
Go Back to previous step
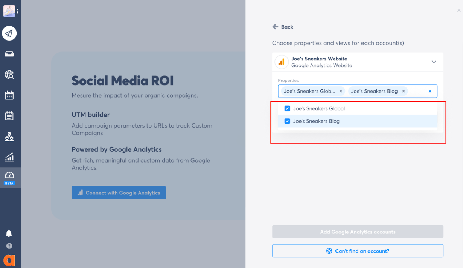coord(283,27)
